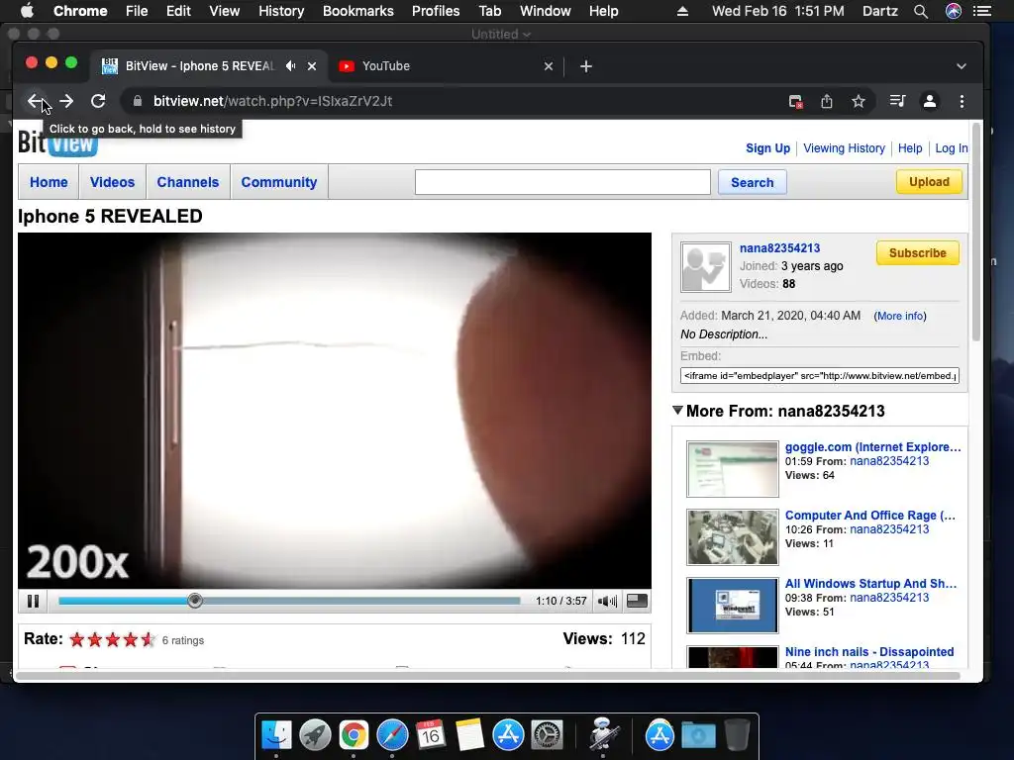The image size is (1014, 760).
Task: Open Viewing History link
Action: tap(844, 148)
